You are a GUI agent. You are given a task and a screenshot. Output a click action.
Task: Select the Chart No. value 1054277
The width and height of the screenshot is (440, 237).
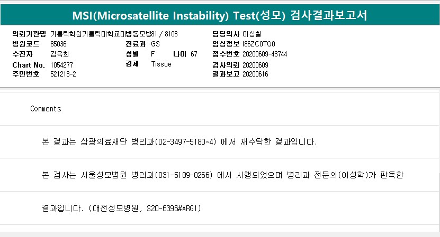pyautogui.click(x=61, y=64)
